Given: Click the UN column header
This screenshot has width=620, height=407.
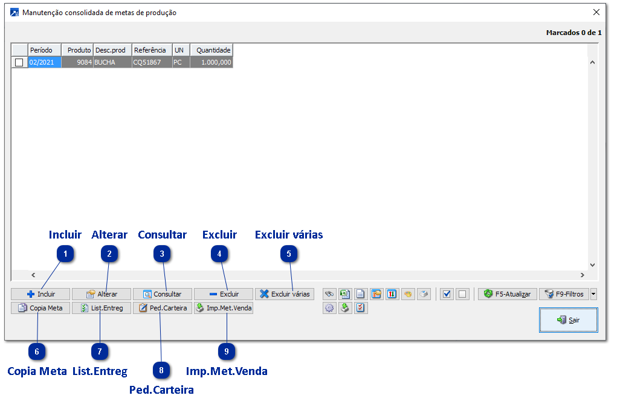Looking at the screenshot, I should tap(181, 50).
